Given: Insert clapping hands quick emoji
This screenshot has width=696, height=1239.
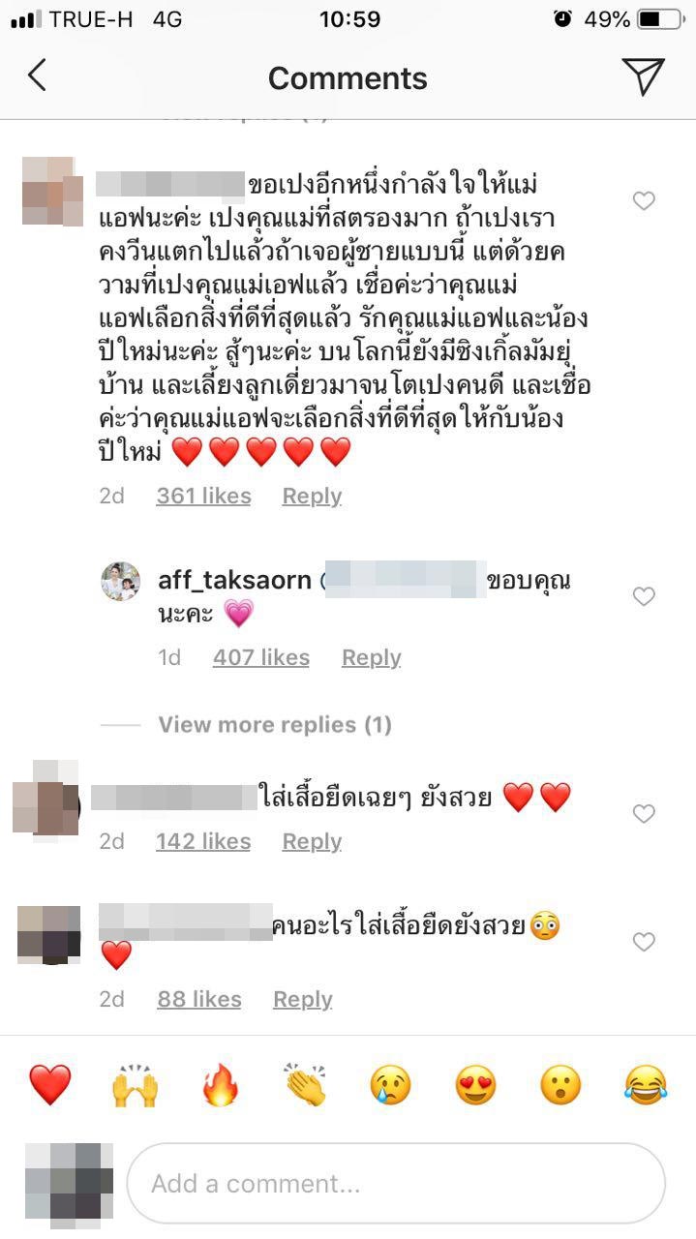Looking at the screenshot, I should [x=306, y=1084].
